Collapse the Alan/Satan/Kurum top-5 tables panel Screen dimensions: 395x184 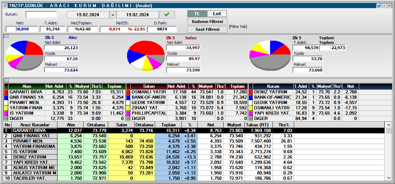tap(6, 81)
